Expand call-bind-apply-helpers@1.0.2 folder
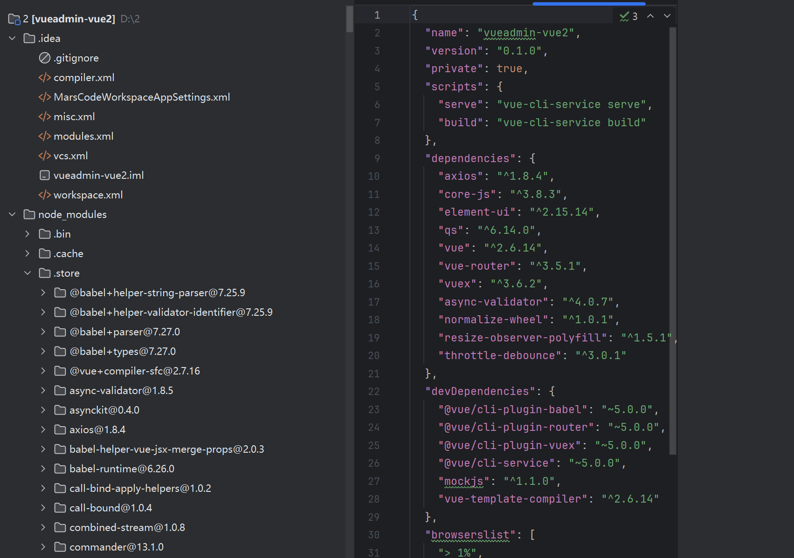Viewport: 794px width, 558px height. (x=43, y=488)
